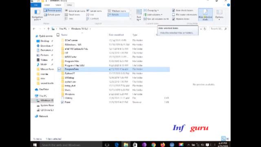The width and height of the screenshot is (261, 147).
Task: Sort by the Date modified column header
Action: [116, 35]
